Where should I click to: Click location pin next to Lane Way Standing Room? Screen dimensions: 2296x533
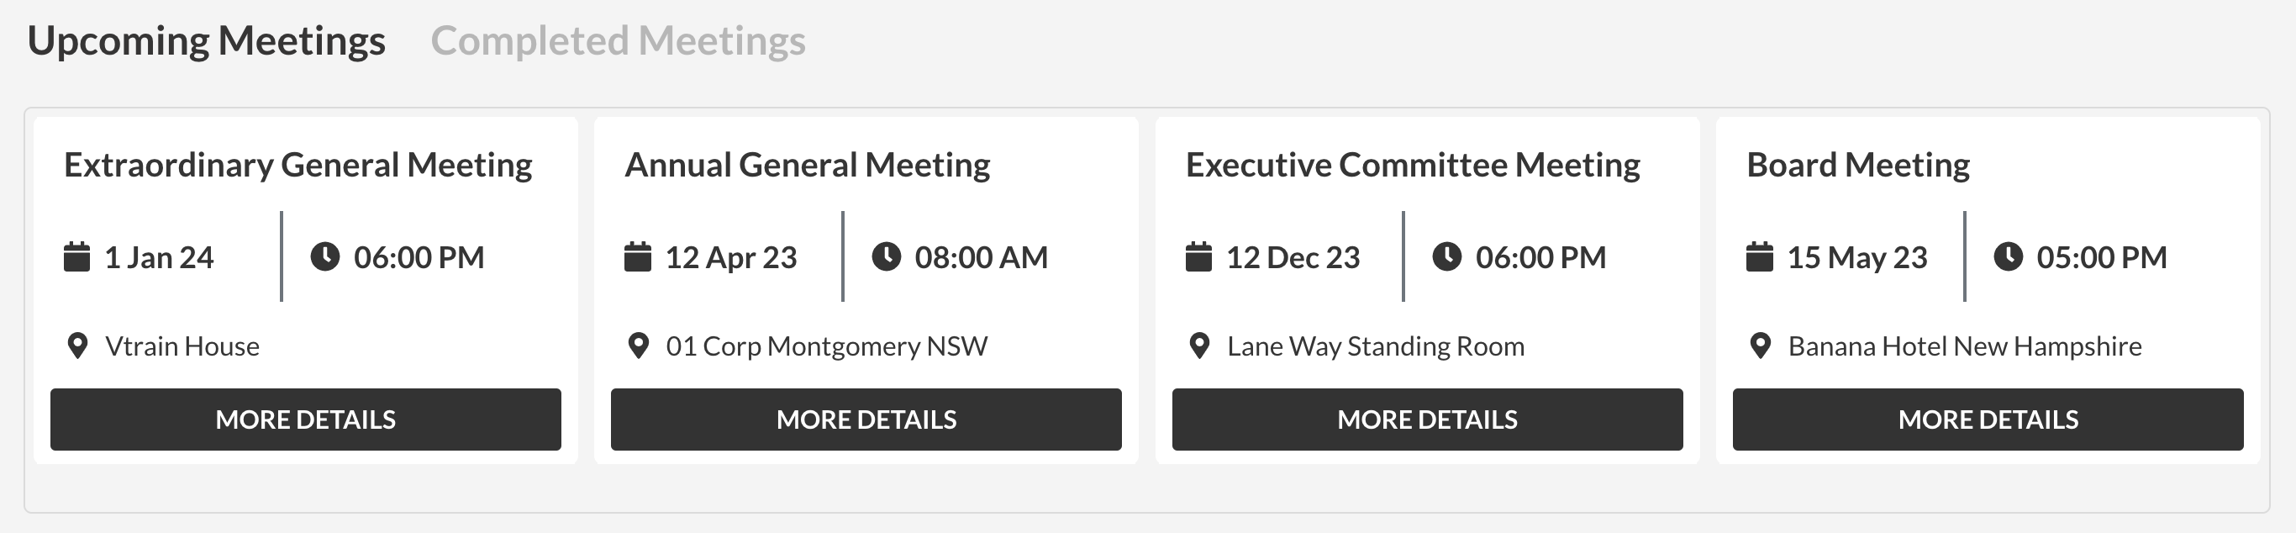click(x=1200, y=346)
